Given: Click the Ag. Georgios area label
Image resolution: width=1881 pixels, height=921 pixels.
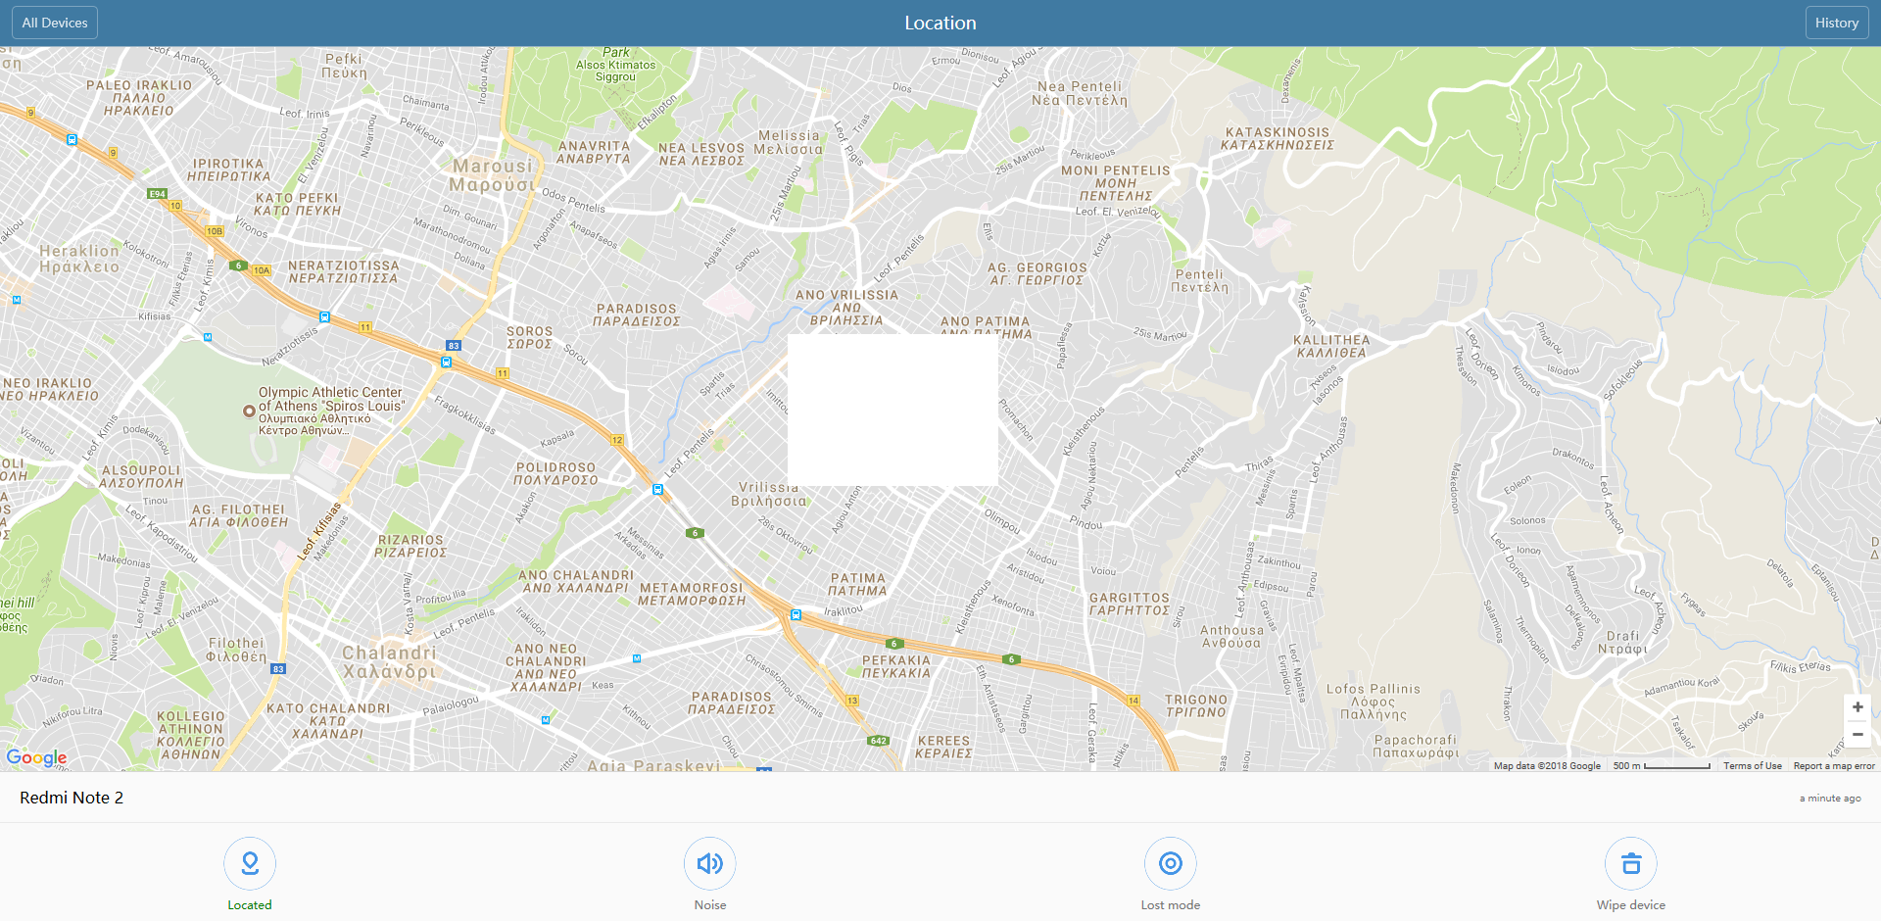Looking at the screenshot, I should [x=1037, y=274].
